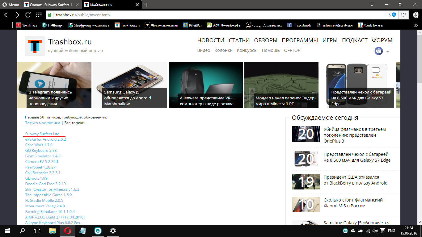Open the Speed Dial grid icon

click(39, 15)
